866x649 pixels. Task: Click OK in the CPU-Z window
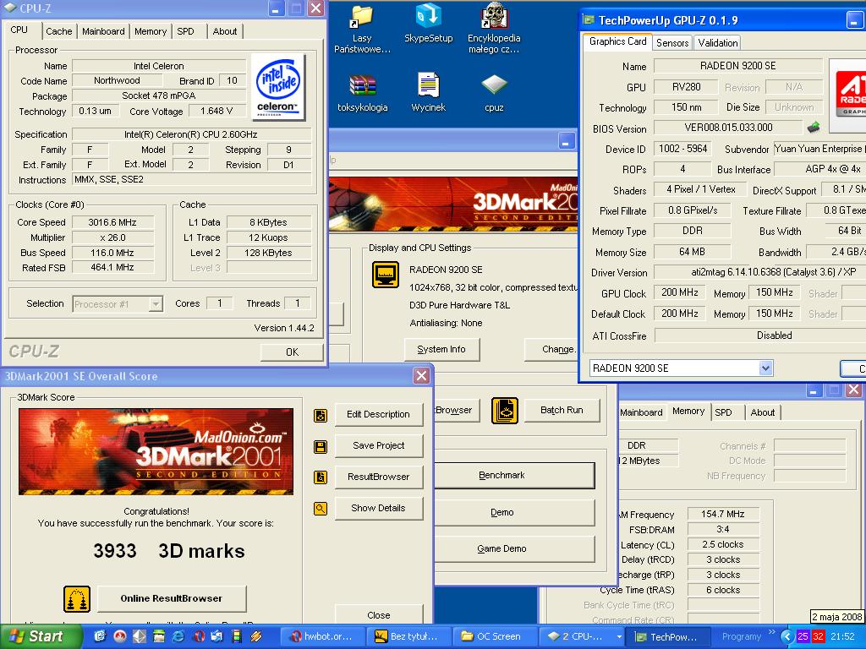click(x=292, y=352)
